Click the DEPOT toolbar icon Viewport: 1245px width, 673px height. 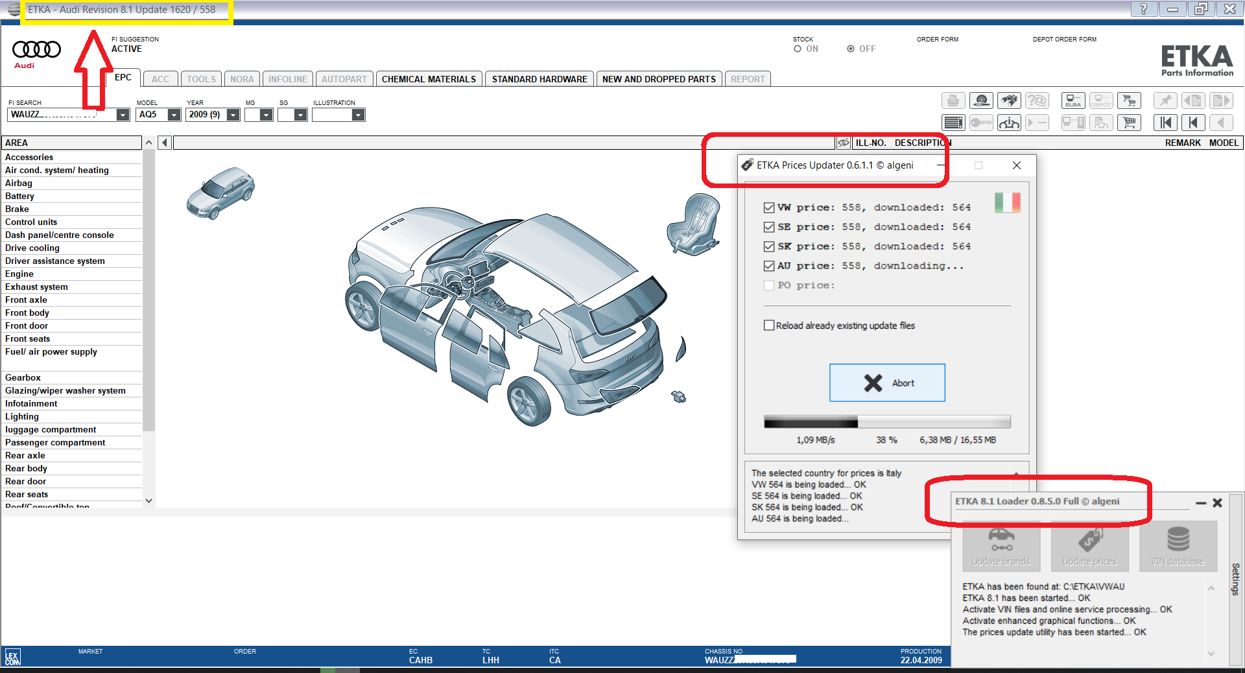coord(1101,100)
